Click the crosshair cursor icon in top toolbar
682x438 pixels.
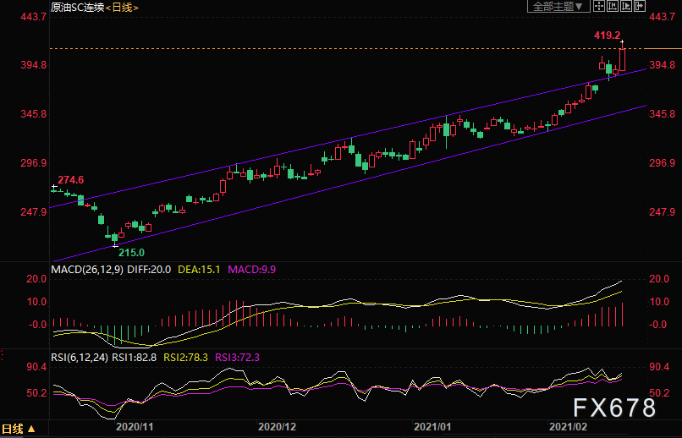click(598, 7)
